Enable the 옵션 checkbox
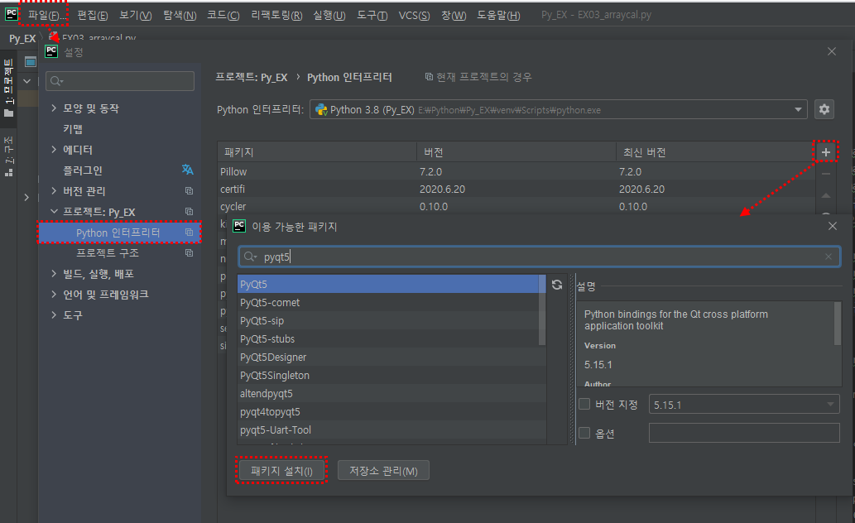 584,433
